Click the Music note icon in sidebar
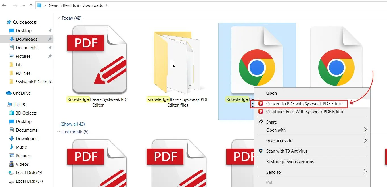Viewport: 387px width, 187px height. pyautogui.click(x=12, y=147)
